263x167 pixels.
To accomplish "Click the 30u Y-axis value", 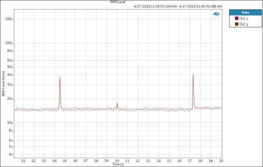I will pos(10,85).
